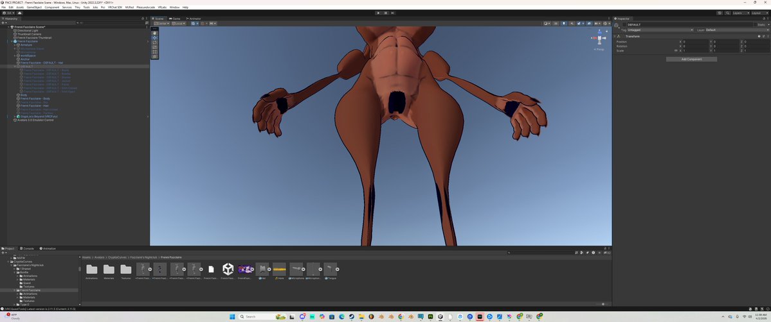Select the Rect tool in scene toolbar
This screenshot has width=771, height=322.
154,52
